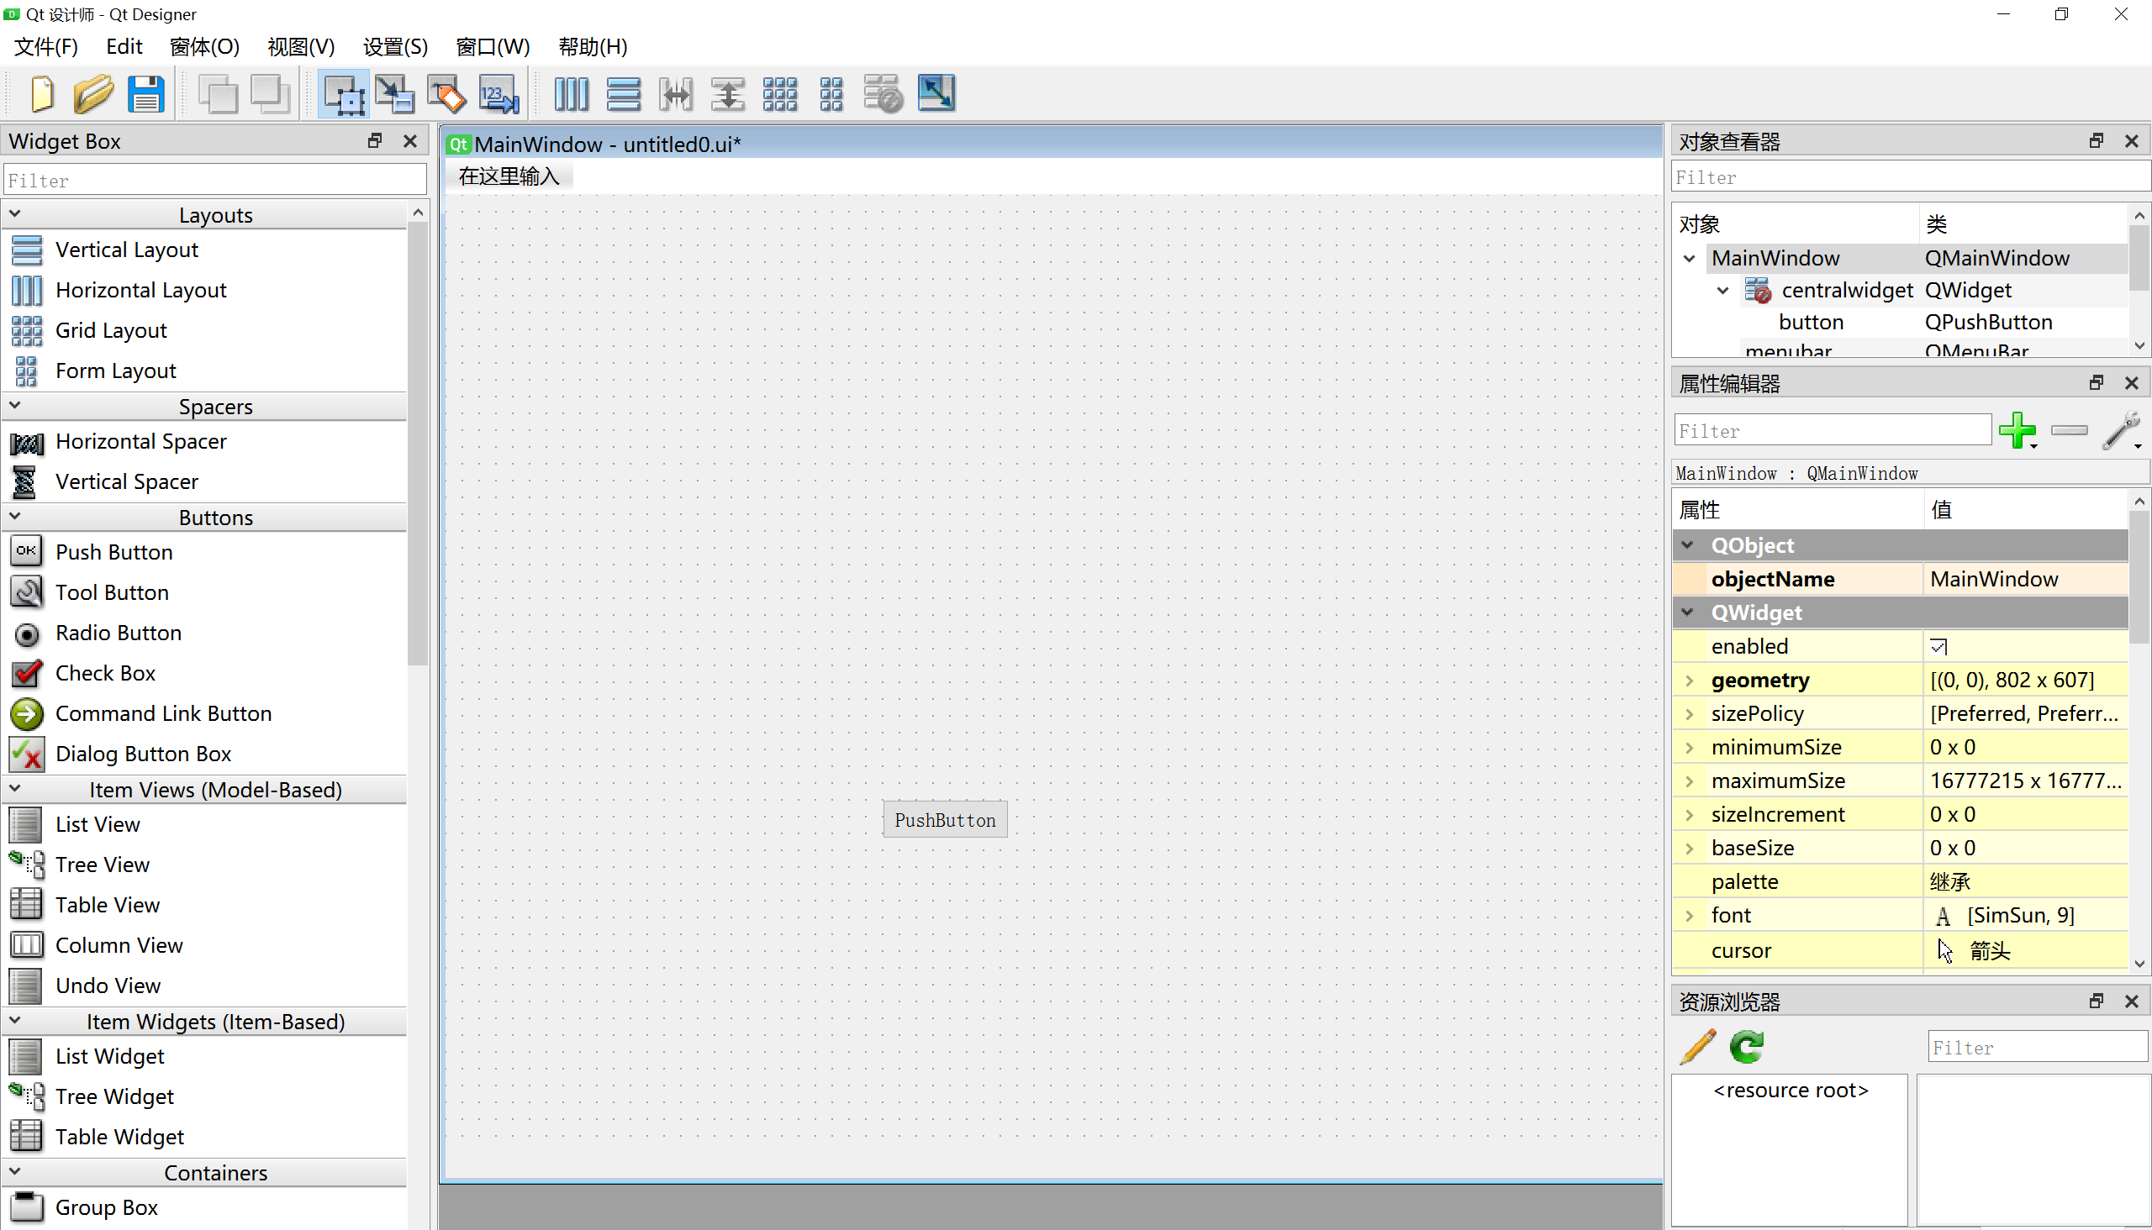Select Push Button in Widget Box
This screenshot has height=1230, width=2152.
114,552
